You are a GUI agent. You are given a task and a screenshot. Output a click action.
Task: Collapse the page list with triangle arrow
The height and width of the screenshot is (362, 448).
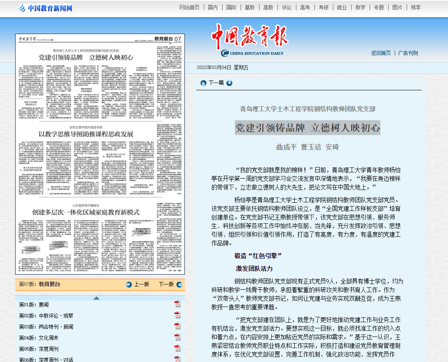tap(96, 298)
